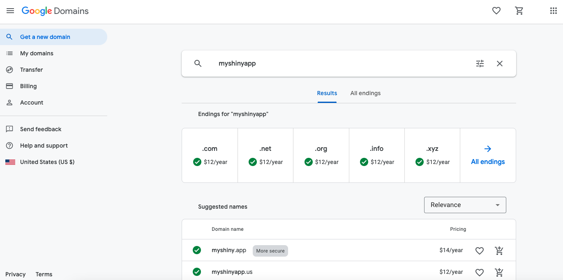Open My domains in sidebar
Viewport: 563px width, 280px height.
tap(53, 53)
